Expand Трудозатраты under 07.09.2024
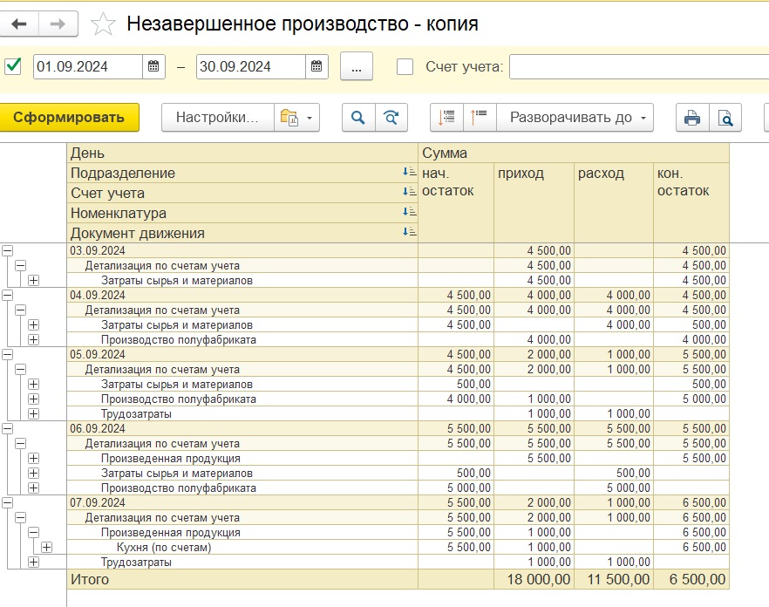Screen dimensions: 769x607 33,562
